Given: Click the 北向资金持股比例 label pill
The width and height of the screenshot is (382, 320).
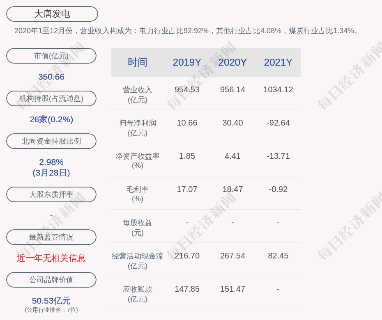Looking at the screenshot, I should (51, 141).
